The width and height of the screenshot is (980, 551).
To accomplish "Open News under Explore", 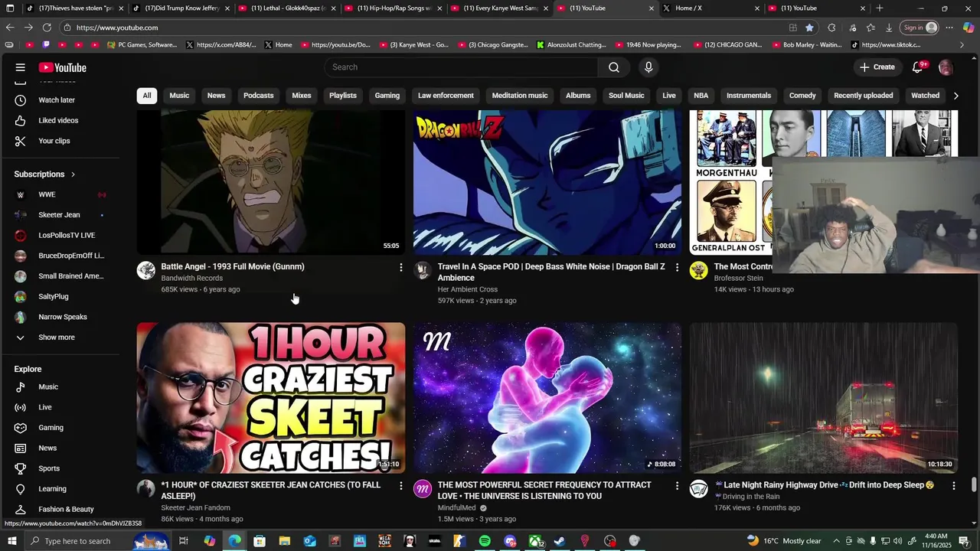I will (x=47, y=448).
